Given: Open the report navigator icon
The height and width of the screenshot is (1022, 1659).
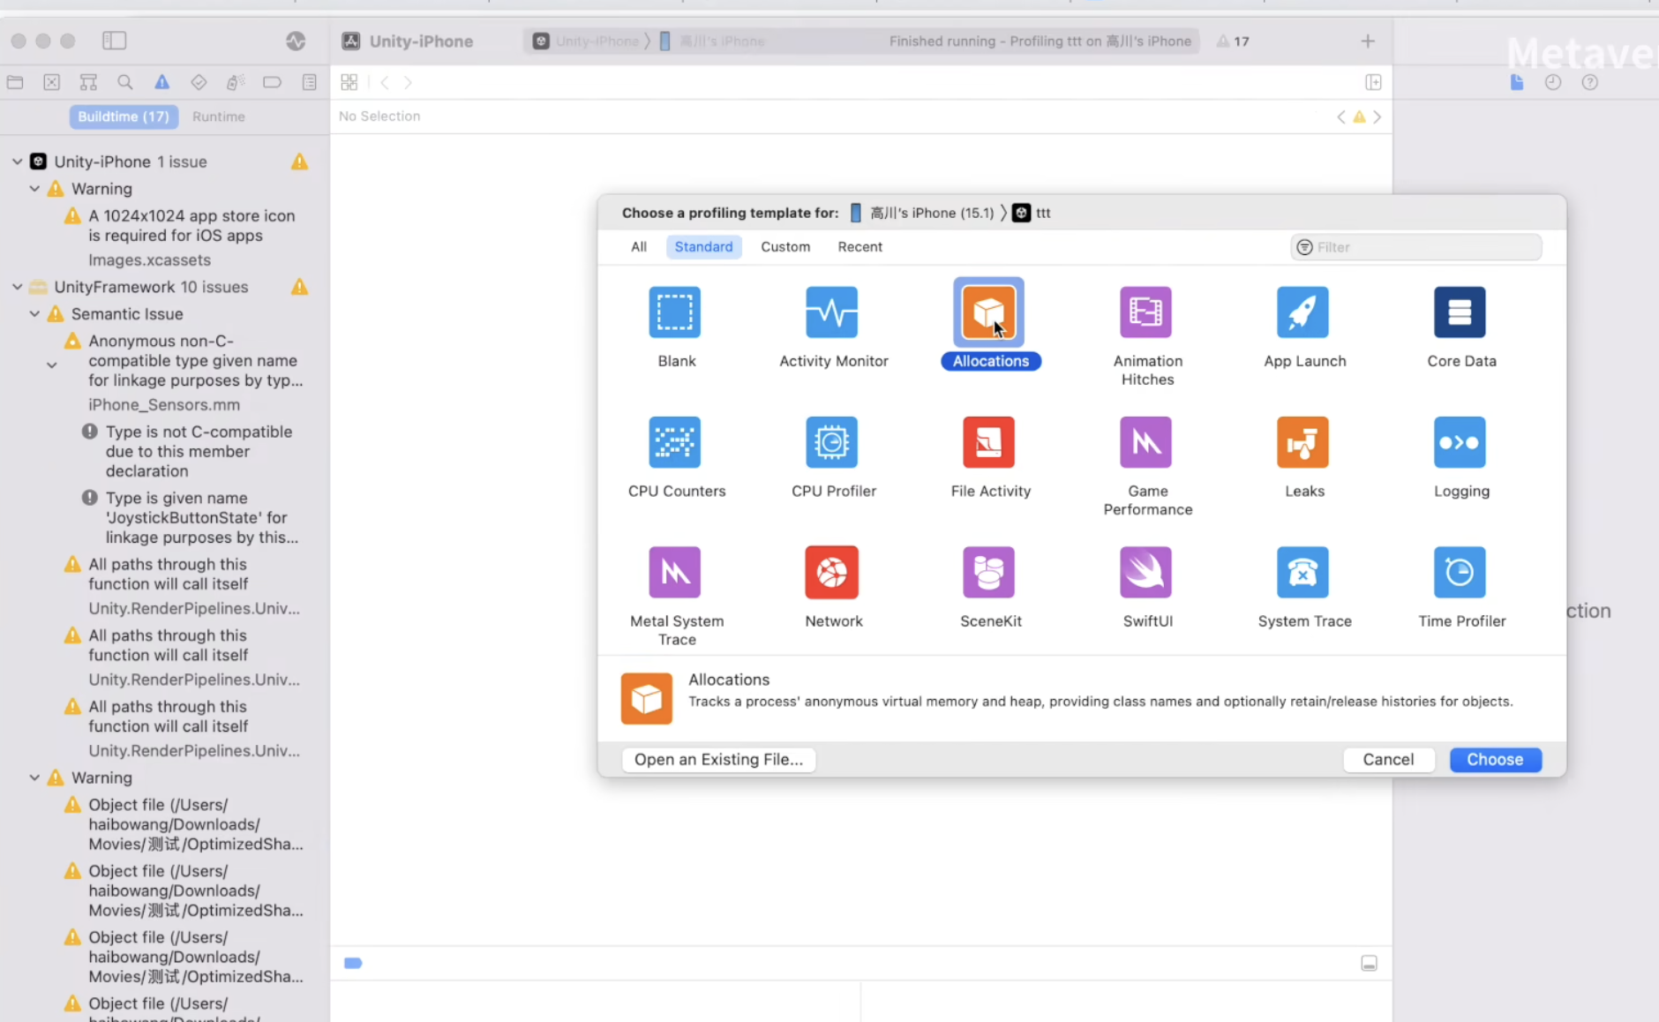Looking at the screenshot, I should click(x=309, y=82).
